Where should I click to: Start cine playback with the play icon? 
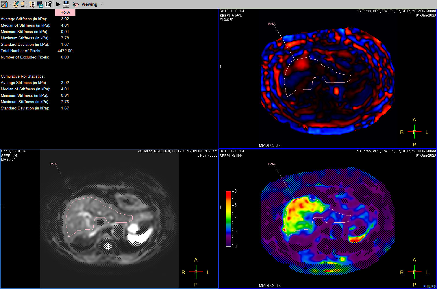(x=58, y=4)
